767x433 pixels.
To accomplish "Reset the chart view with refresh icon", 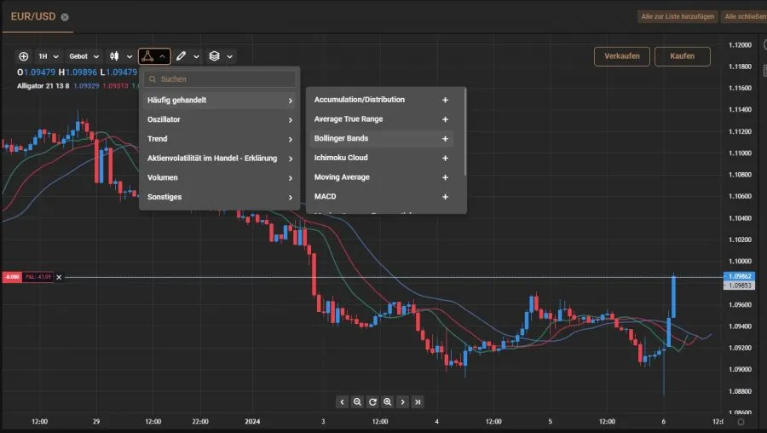I will tap(372, 401).
